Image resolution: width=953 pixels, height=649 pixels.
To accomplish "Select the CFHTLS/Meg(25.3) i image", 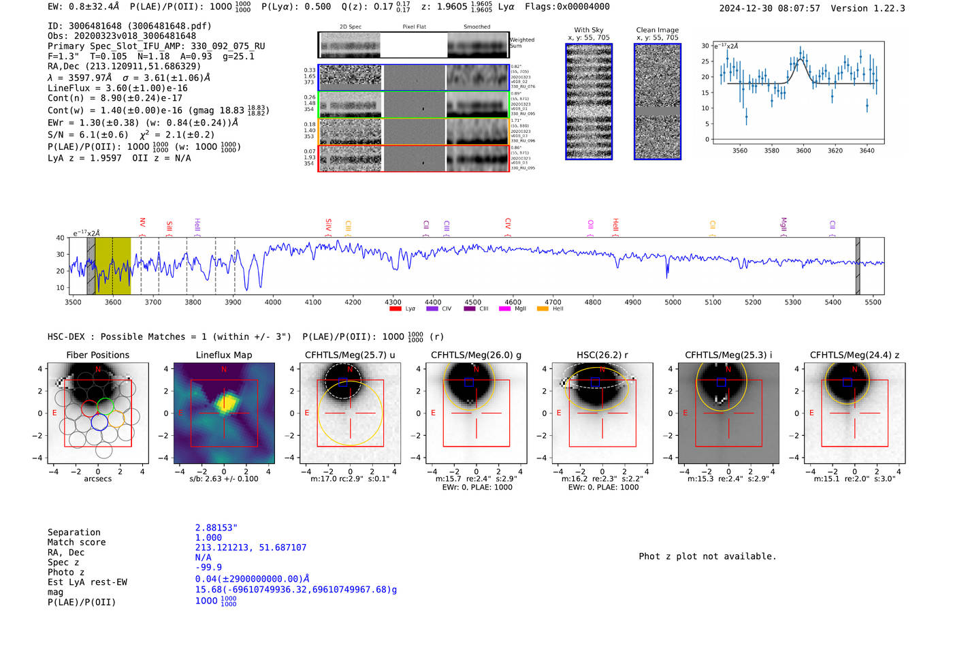I will (x=728, y=413).
